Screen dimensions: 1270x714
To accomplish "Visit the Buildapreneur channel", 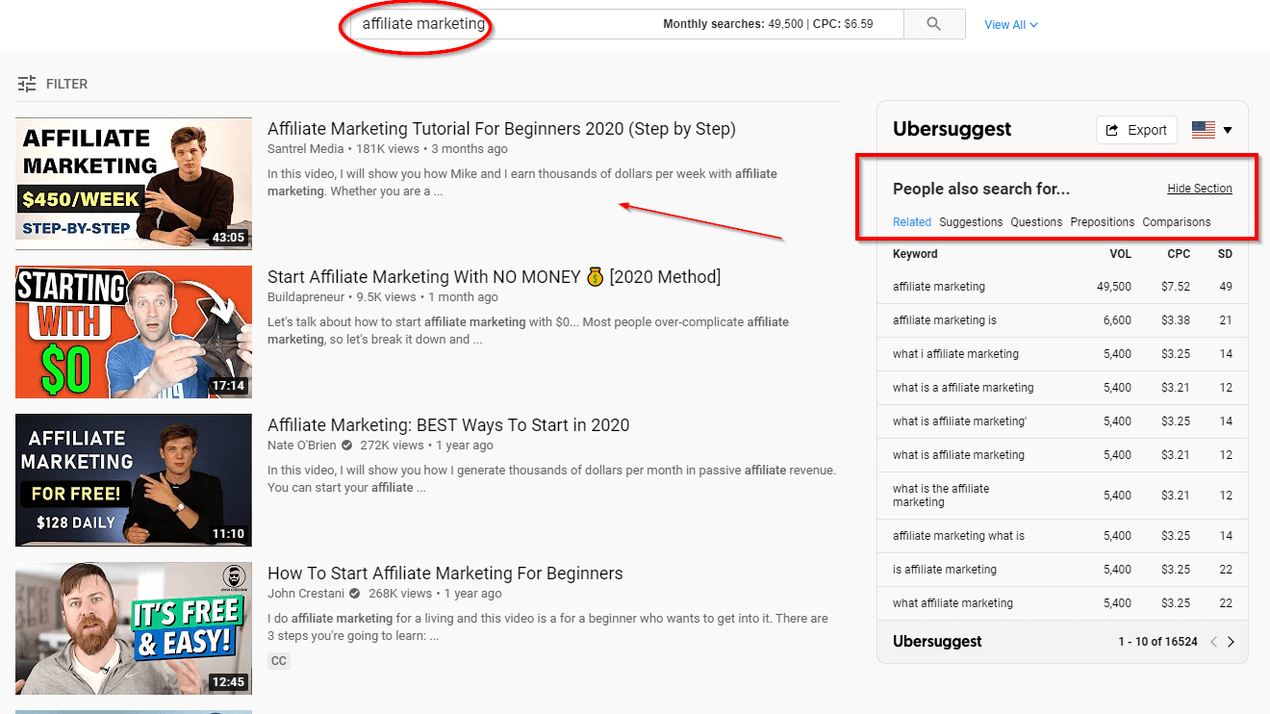I will [x=308, y=297].
